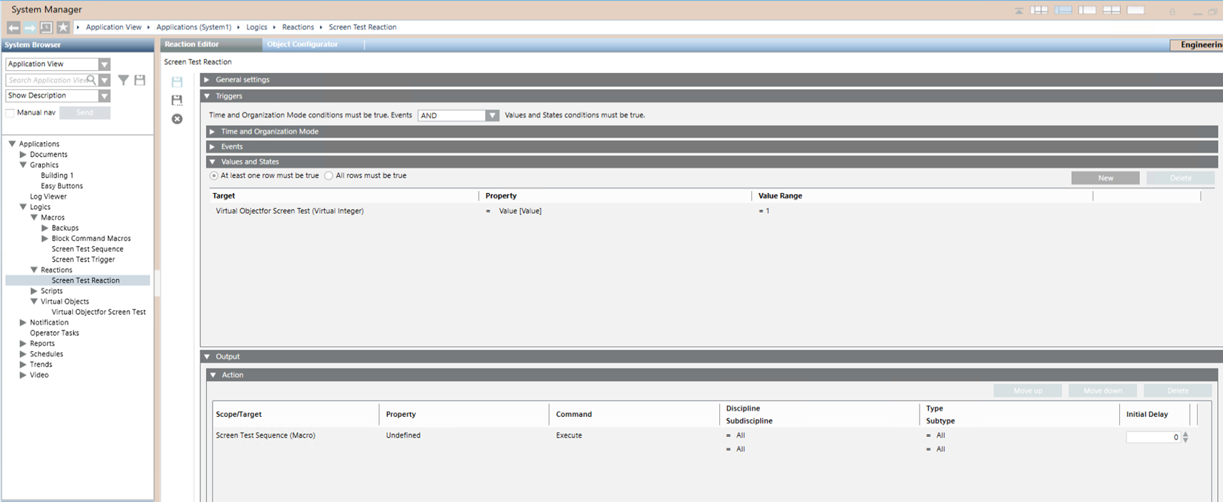Click the lock icon in the title bar

click(1172, 11)
